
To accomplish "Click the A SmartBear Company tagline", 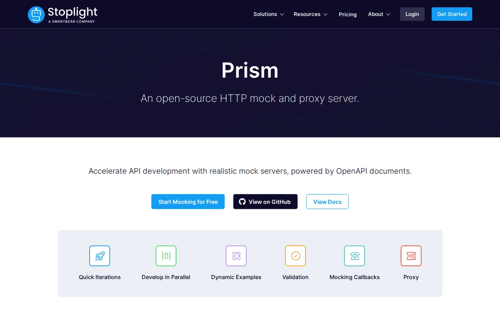I will (71, 21).
